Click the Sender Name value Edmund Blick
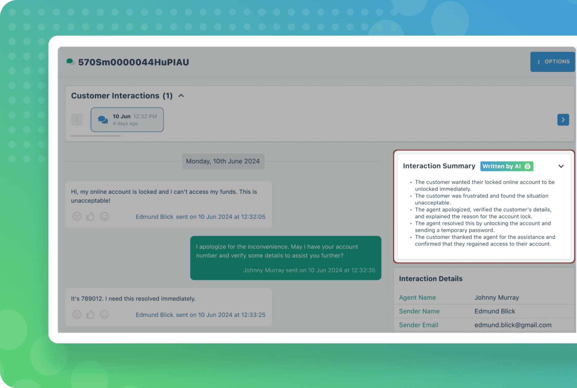The width and height of the screenshot is (577, 388). pos(495,311)
